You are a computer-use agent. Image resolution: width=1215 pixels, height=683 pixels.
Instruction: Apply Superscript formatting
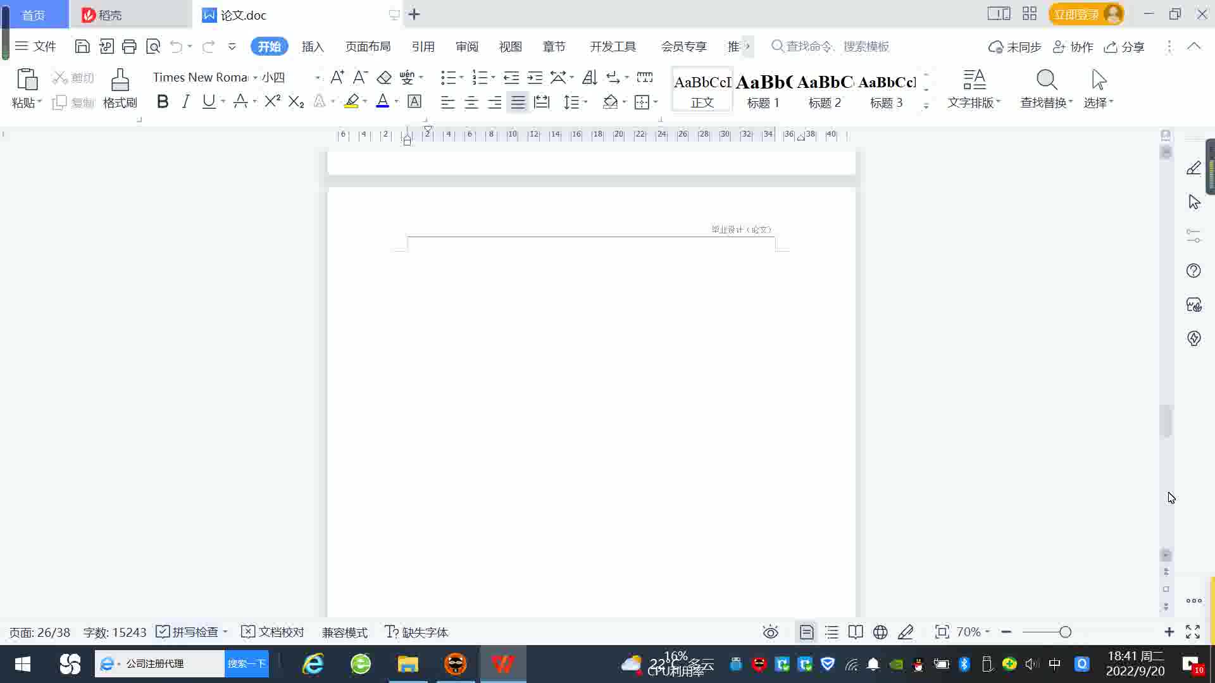click(272, 101)
